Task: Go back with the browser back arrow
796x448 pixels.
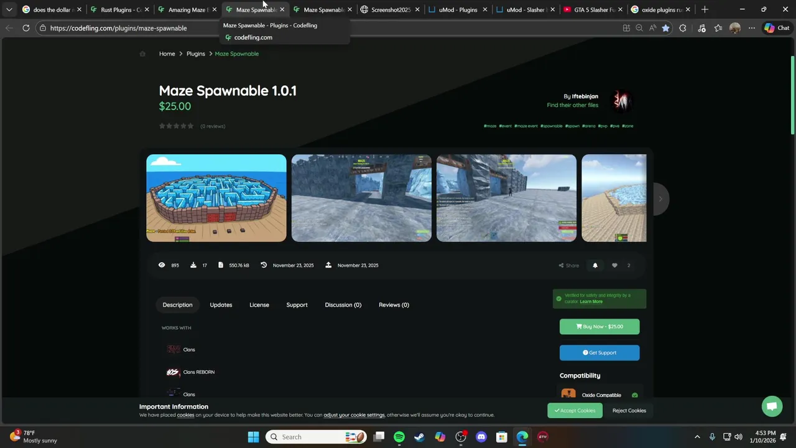Action: coord(9,28)
